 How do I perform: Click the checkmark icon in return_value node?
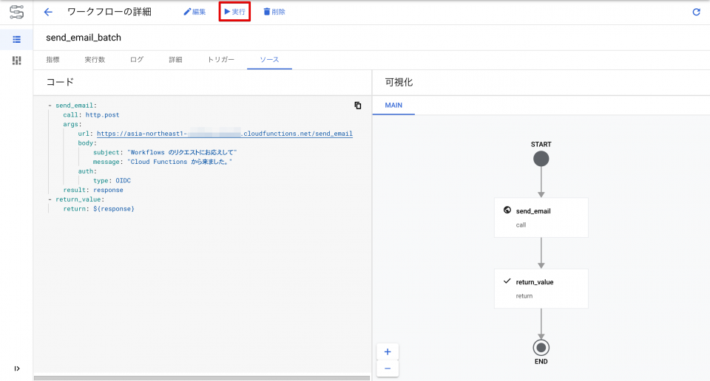coord(507,281)
